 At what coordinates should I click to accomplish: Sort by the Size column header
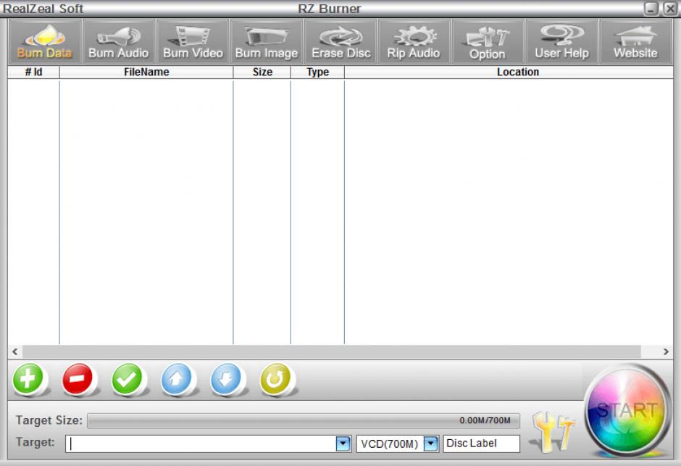tap(262, 72)
